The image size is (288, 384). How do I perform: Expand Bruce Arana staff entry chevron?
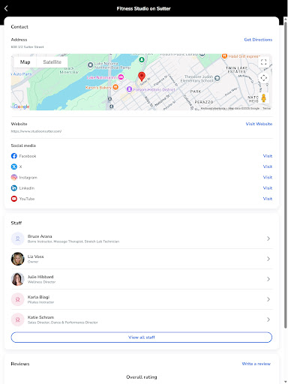268,238
